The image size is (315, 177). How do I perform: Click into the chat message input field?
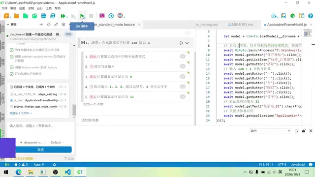pos(40,130)
